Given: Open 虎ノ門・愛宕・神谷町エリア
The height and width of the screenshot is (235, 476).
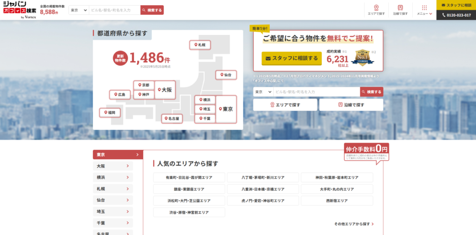Looking at the screenshot, I should click(x=263, y=201).
